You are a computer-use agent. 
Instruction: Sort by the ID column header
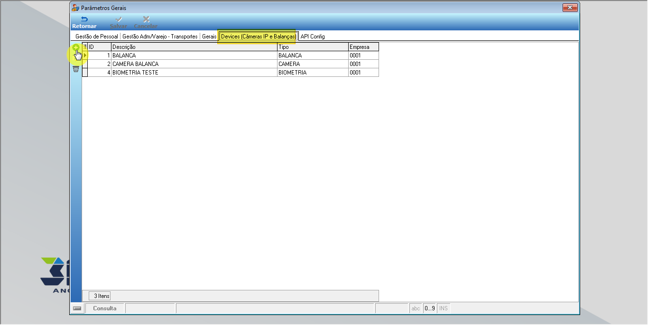pyautogui.click(x=100, y=47)
